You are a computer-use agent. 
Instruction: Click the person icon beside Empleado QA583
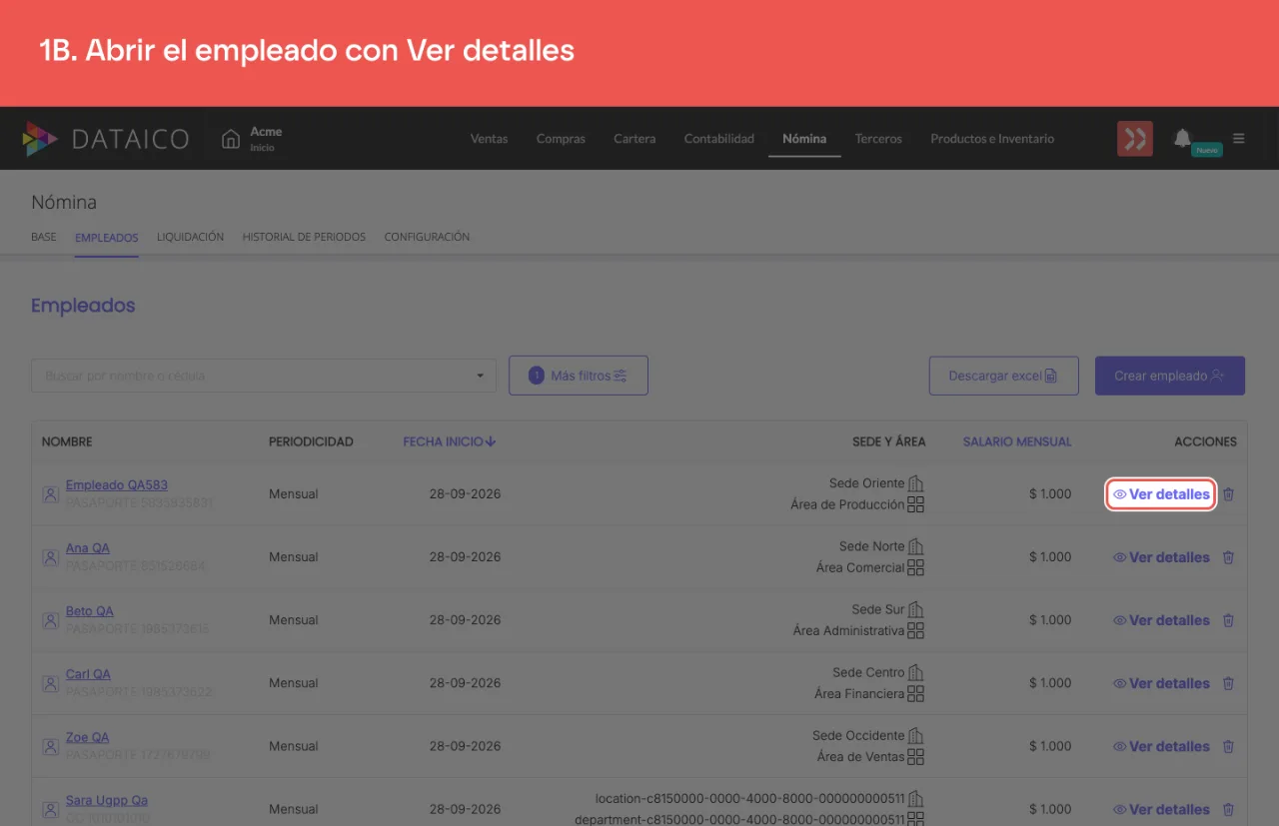click(x=50, y=494)
